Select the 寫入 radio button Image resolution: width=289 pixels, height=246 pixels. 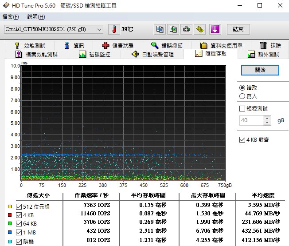(x=242, y=96)
